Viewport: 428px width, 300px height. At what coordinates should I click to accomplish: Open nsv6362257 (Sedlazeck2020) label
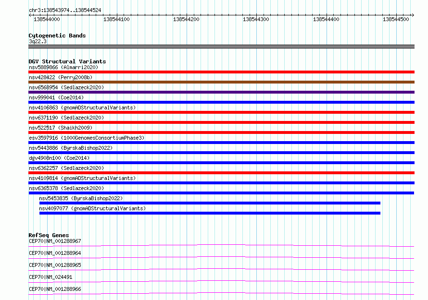coord(66,168)
